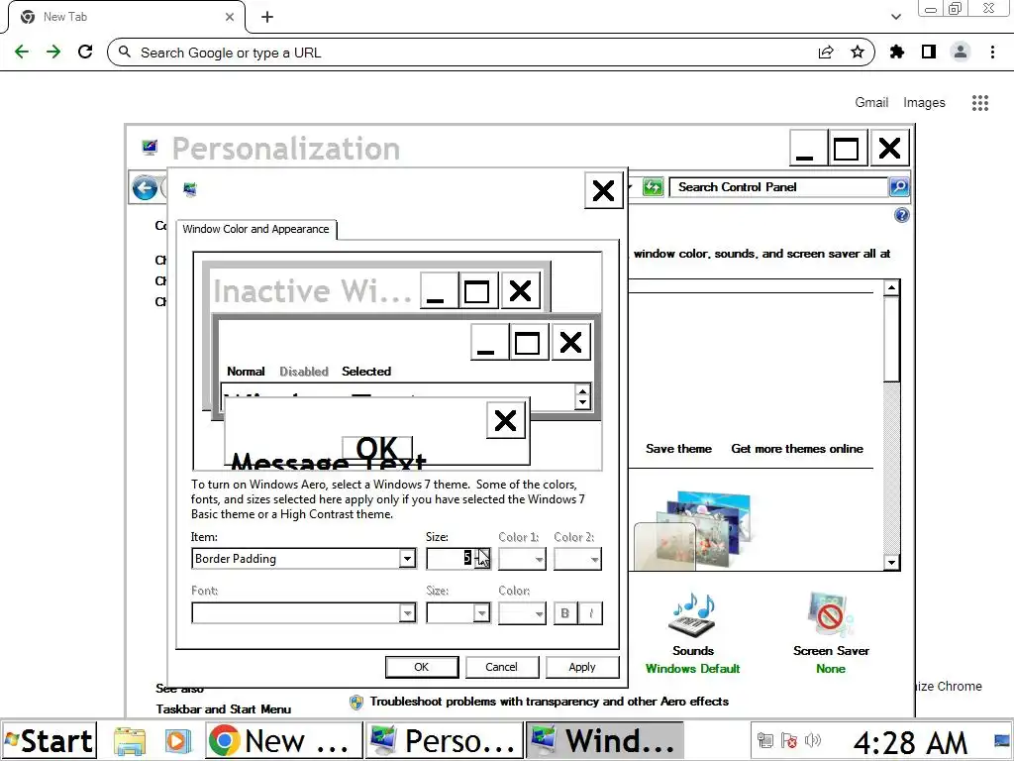Switch to the Chrome New Tab taskbar button
This screenshot has width=1014, height=761.
(x=284, y=741)
